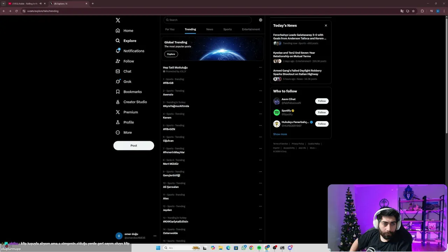This screenshot has width=448, height=252.
Task: Click the X logo in the sidebar
Action: point(118,20)
